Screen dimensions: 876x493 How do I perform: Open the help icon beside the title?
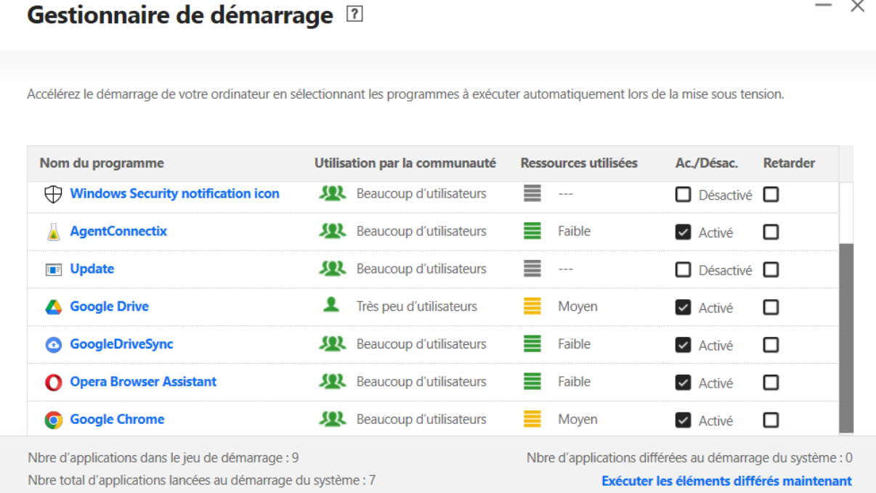point(355,13)
